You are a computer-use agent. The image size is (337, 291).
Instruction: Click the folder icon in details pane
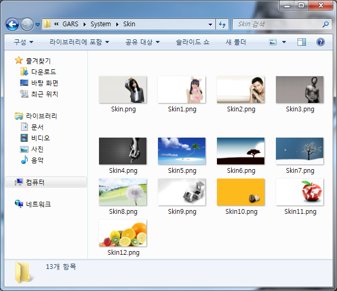[24, 272]
